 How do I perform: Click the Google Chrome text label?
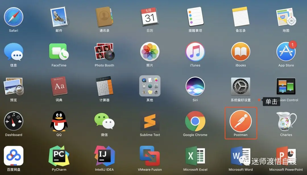click(195, 135)
